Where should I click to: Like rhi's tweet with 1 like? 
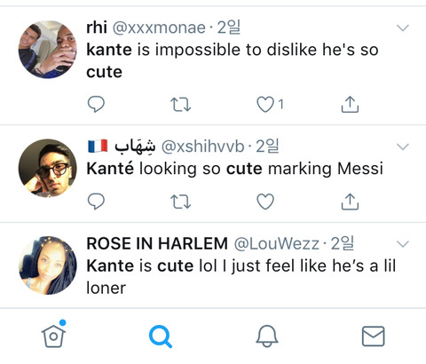[265, 105]
